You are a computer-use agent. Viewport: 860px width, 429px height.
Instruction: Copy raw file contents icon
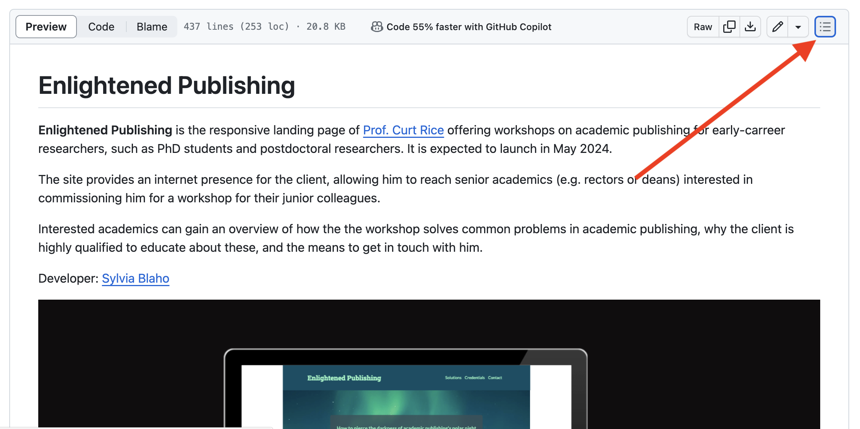pyautogui.click(x=729, y=27)
